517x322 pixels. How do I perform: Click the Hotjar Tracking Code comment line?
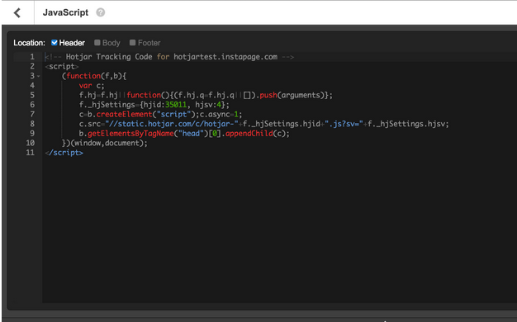[169, 57]
